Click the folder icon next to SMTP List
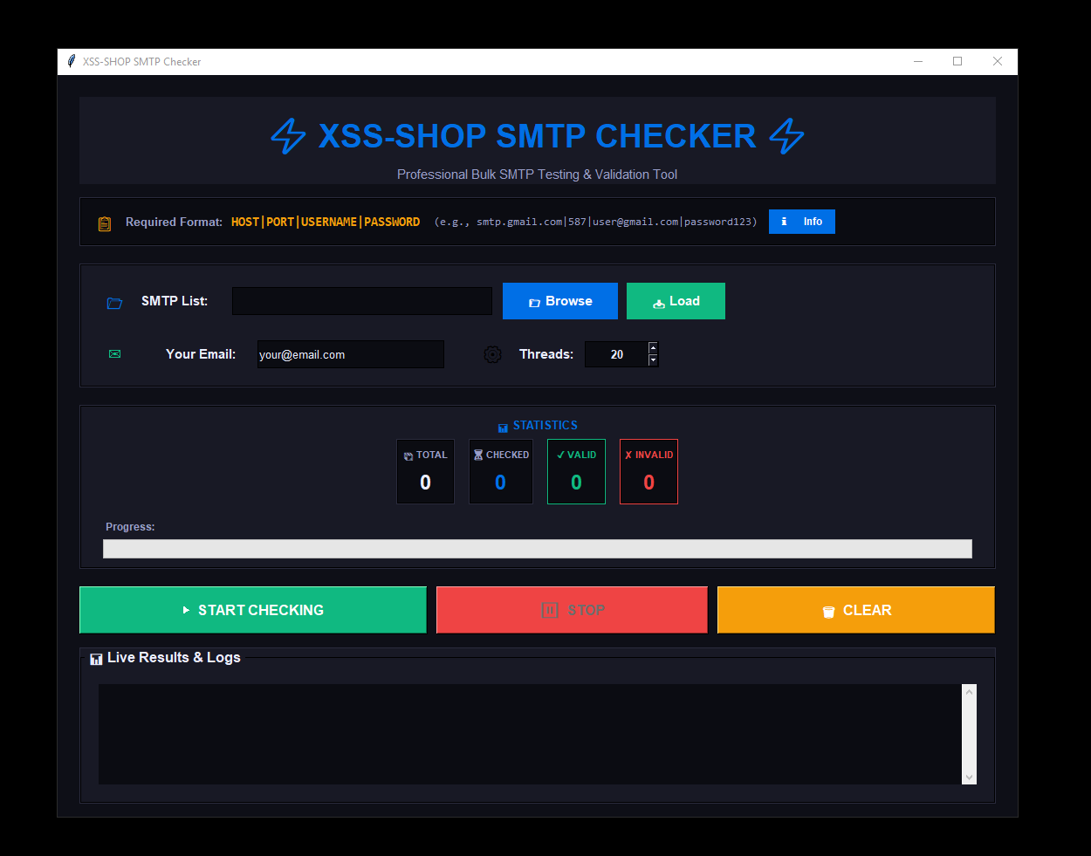 (114, 302)
